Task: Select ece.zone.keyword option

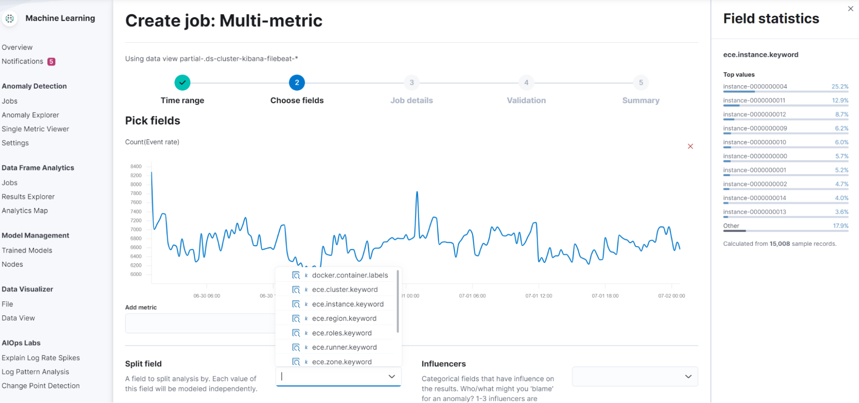Action: [342, 362]
